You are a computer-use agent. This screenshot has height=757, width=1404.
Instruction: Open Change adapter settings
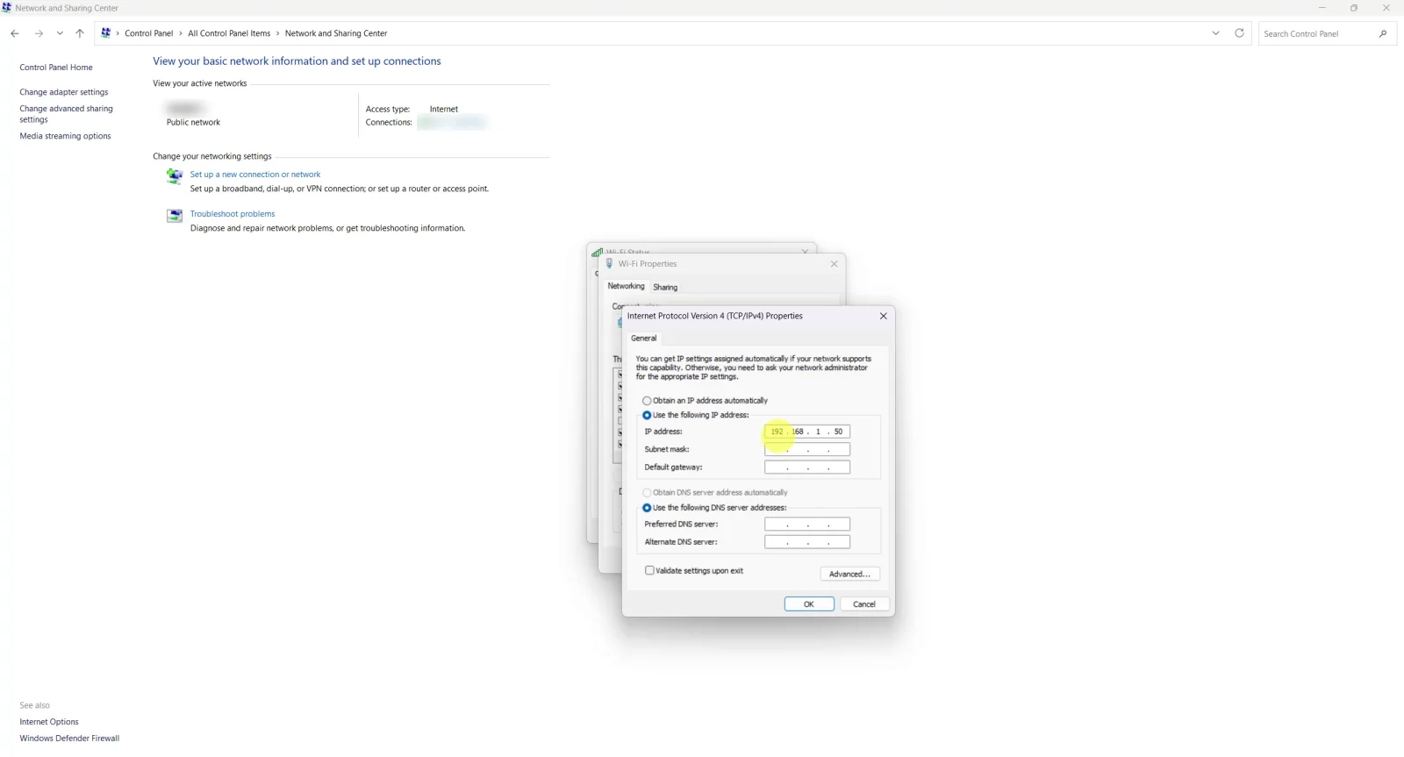point(64,92)
